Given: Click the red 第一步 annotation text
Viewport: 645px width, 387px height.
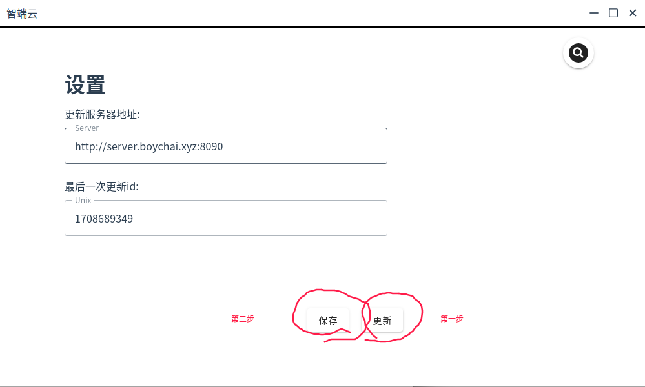Looking at the screenshot, I should point(451,319).
